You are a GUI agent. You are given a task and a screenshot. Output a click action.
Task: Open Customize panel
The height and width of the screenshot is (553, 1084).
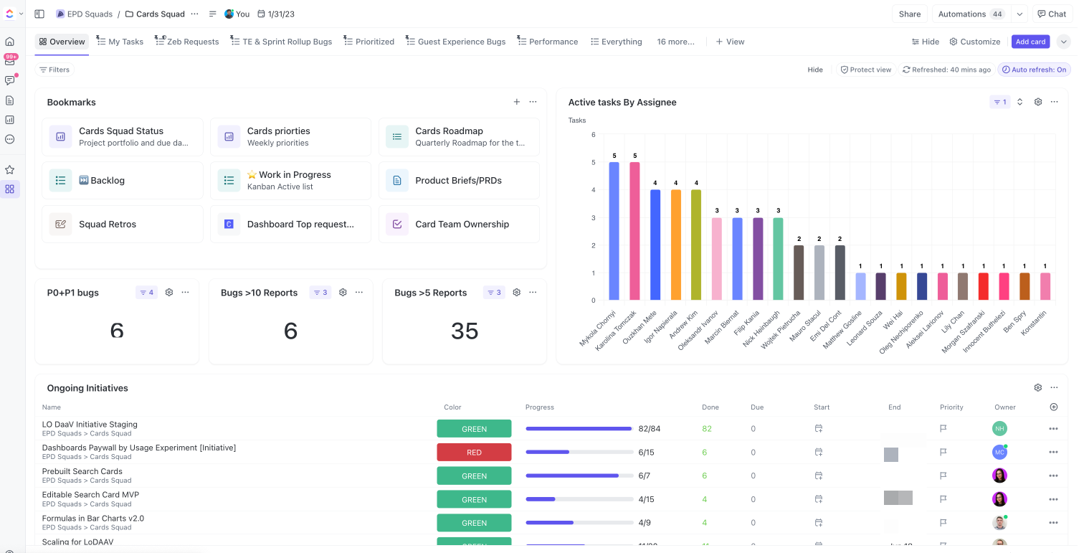[975, 42]
